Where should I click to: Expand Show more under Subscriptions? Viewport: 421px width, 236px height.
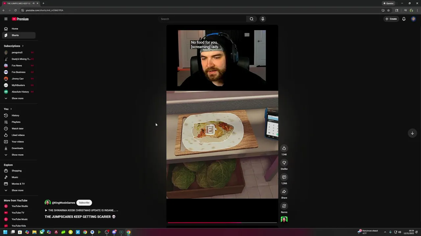[x=19, y=98]
